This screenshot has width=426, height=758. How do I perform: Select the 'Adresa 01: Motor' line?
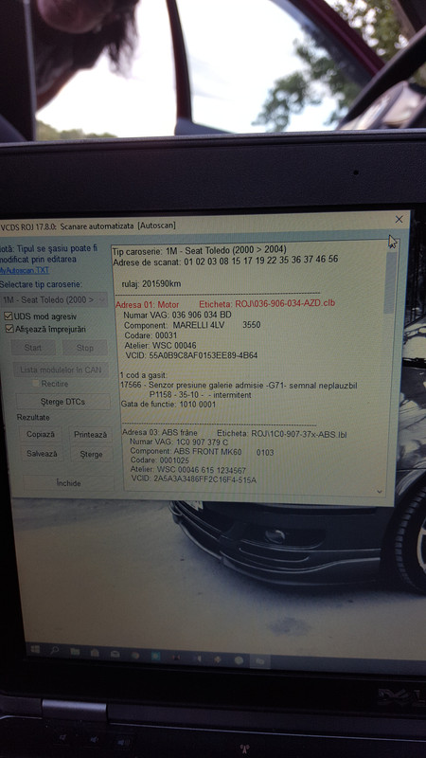tap(147, 304)
